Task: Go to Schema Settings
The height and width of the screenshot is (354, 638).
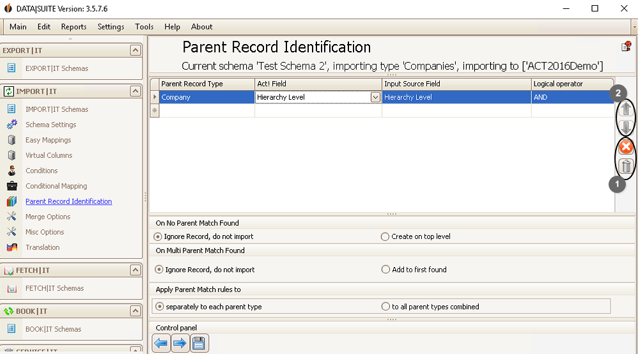Action: point(51,125)
